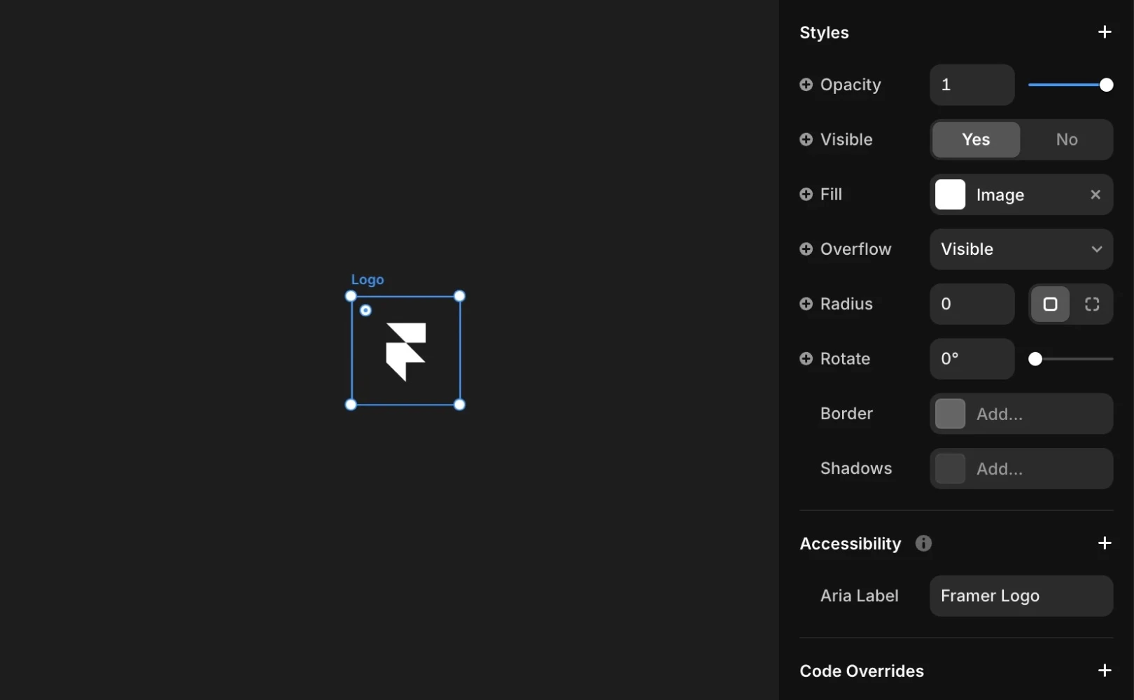Click the Opacity slider handle
This screenshot has width=1134, height=700.
coord(1106,85)
